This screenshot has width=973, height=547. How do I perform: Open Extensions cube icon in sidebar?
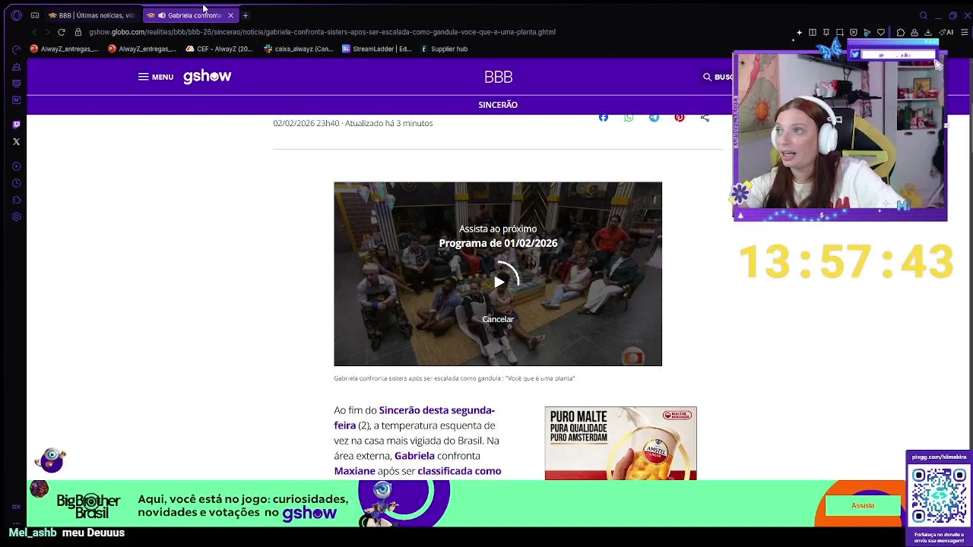click(17, 200)
